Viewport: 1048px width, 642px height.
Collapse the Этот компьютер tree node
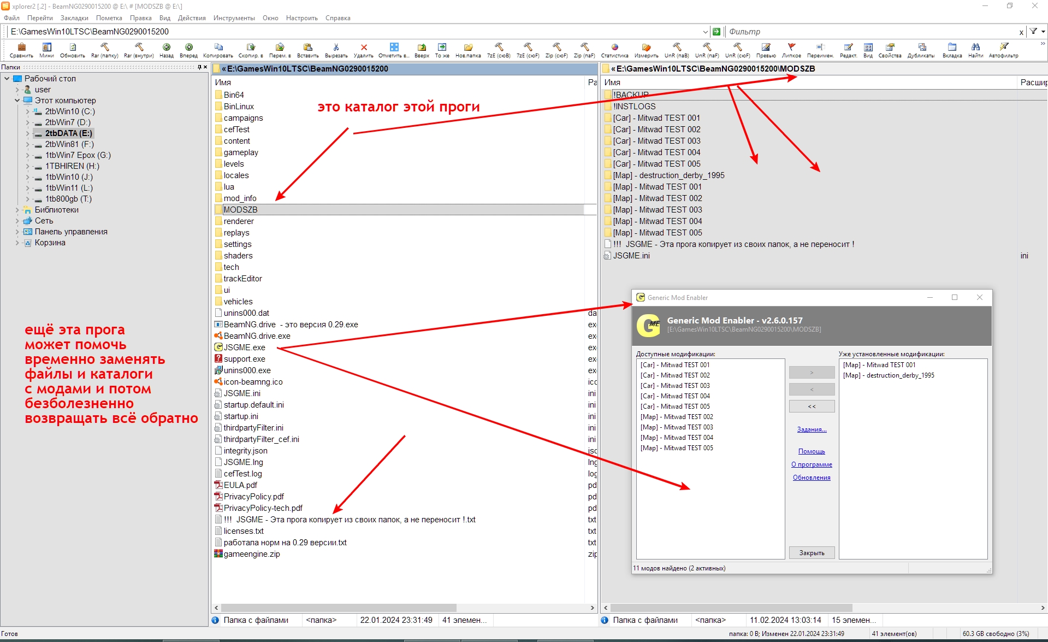17,101
